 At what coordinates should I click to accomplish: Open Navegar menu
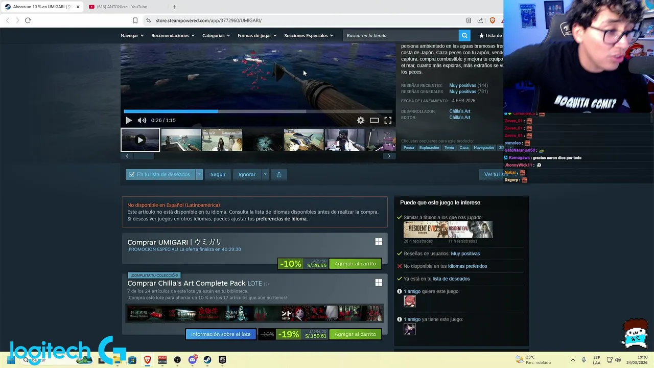tap(132, 35)
